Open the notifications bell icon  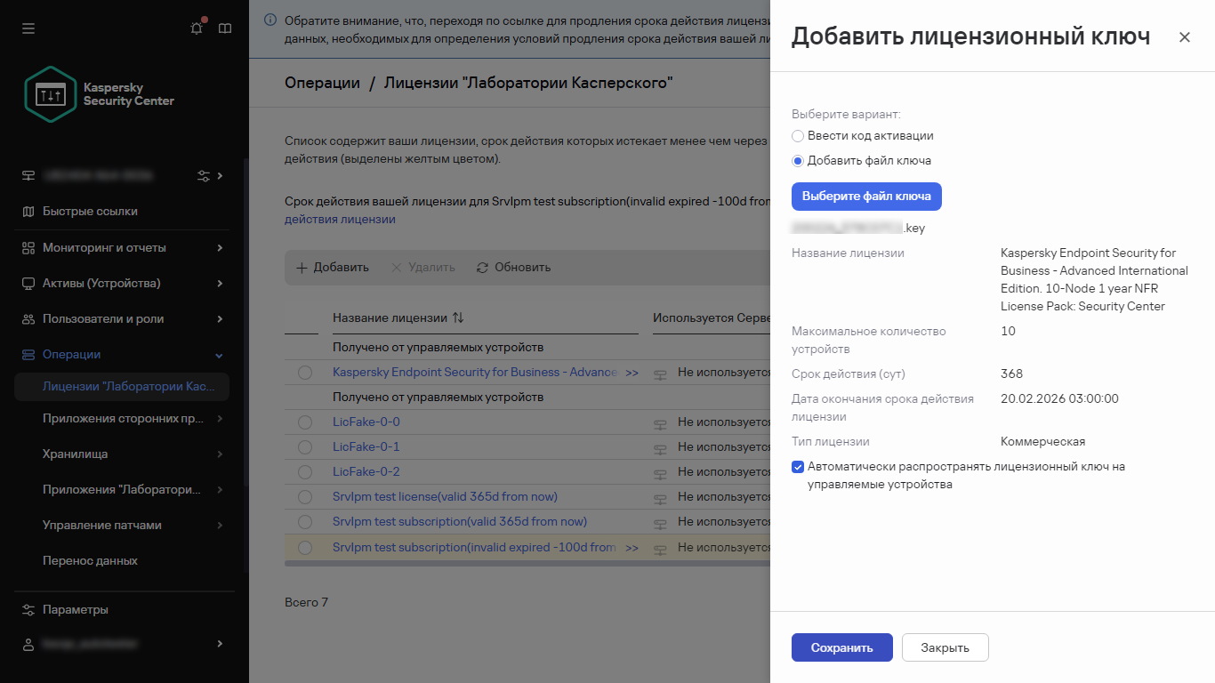coord(196,28)
